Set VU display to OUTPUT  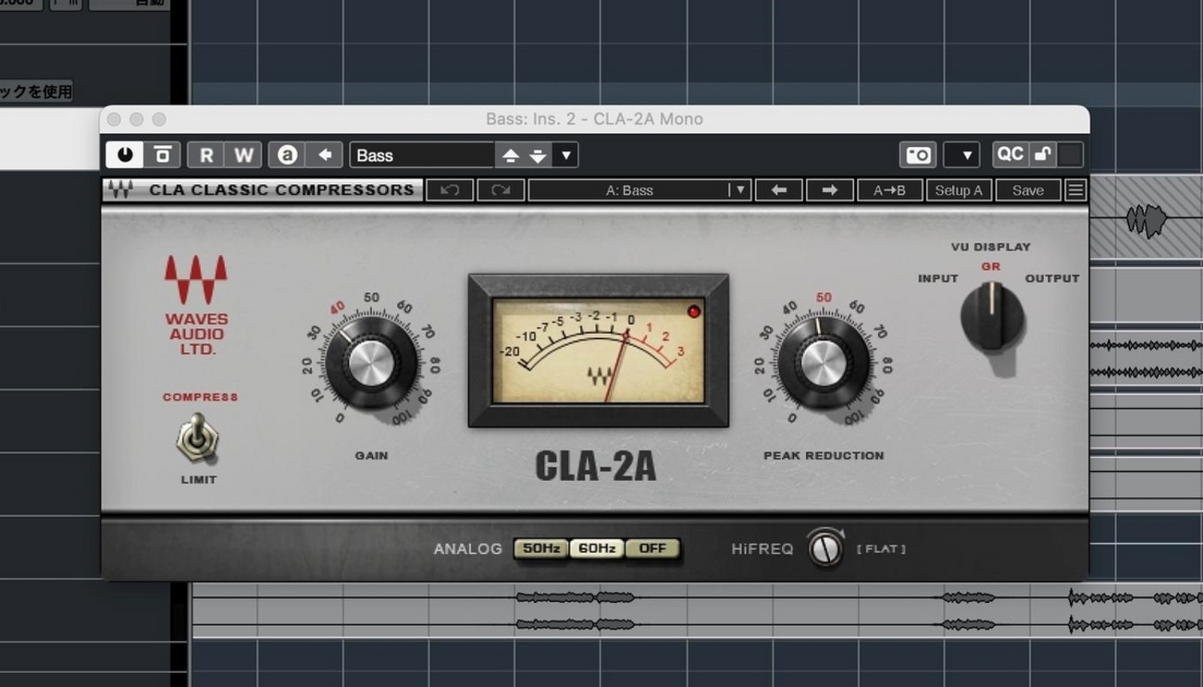coord(1052,278)
